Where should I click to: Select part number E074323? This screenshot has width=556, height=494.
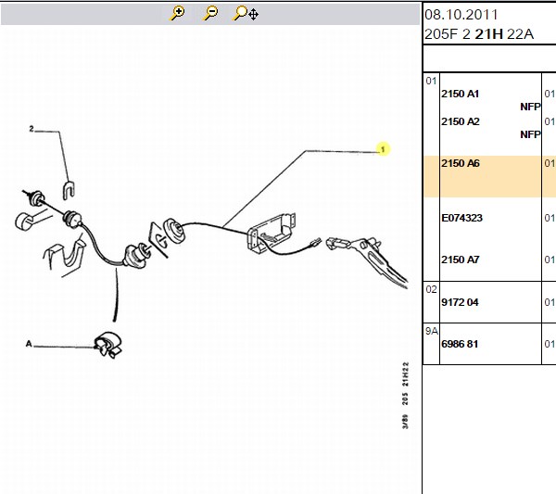point(461,218)
